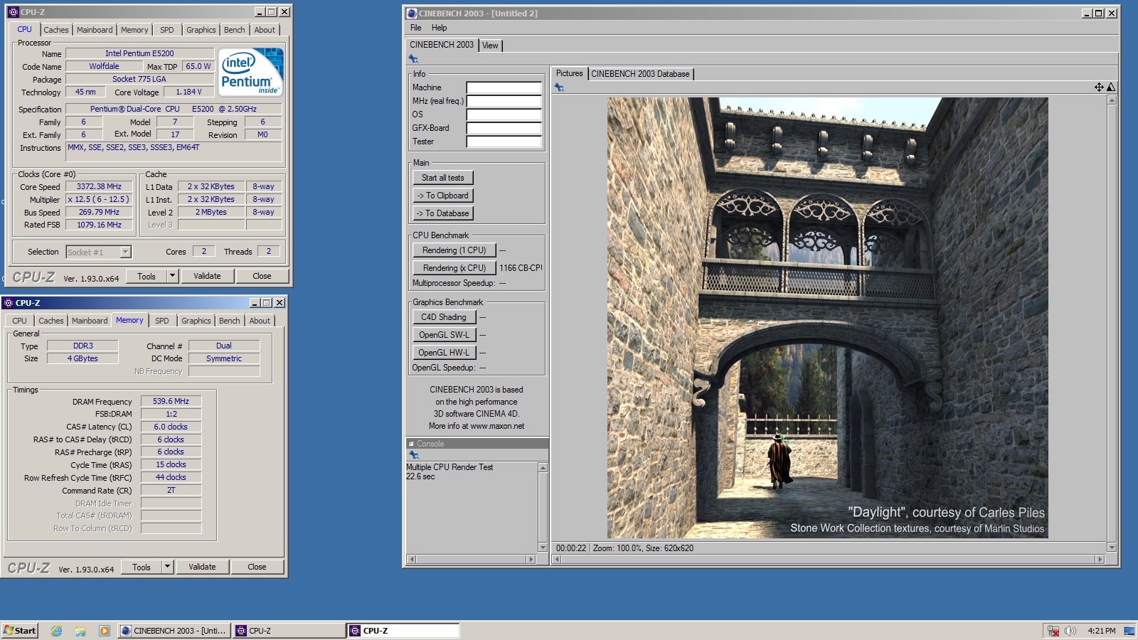Open the Help menu in CINEBENCH
Image resolution: width=1138 pixels, height=640 pixels.
[440, 28]
